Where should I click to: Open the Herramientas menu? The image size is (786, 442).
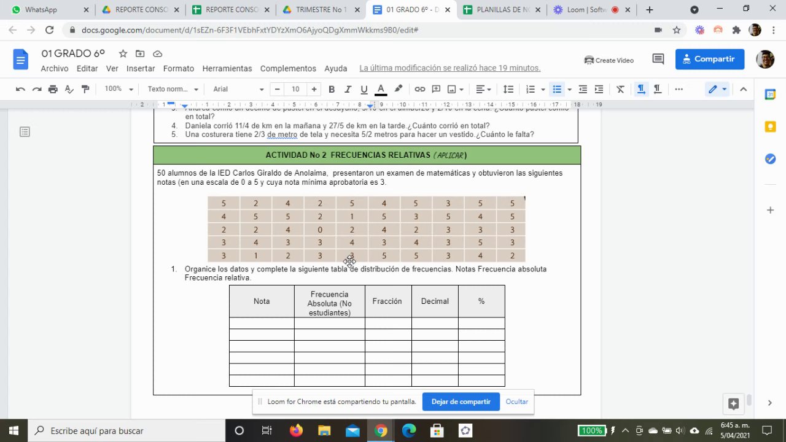227,68
